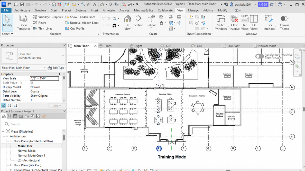Viewport: 305px width, 171px height.
Task: Arrange windows as Tab Views
Action: pyautogui.click(x=245, y=23)
